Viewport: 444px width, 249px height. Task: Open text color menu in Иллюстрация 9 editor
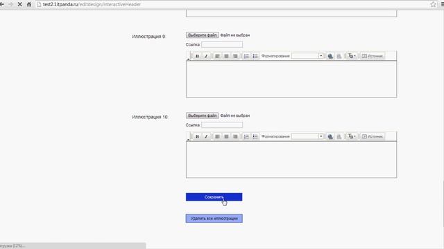click(x=352, y=56)
